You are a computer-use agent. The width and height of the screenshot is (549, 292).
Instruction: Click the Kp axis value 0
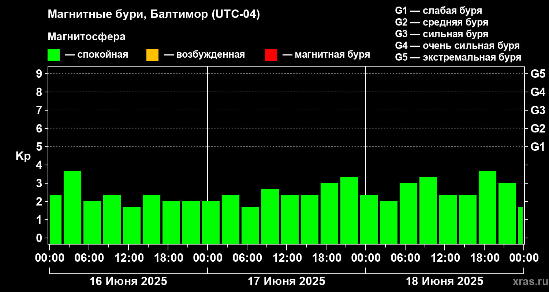tap(40, 238)
